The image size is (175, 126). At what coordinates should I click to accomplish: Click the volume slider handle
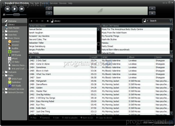tap(16, 15)
